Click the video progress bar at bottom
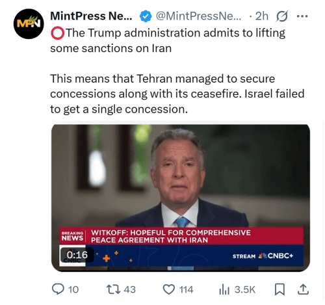This screenshot has height=305, width=325. 181,269
